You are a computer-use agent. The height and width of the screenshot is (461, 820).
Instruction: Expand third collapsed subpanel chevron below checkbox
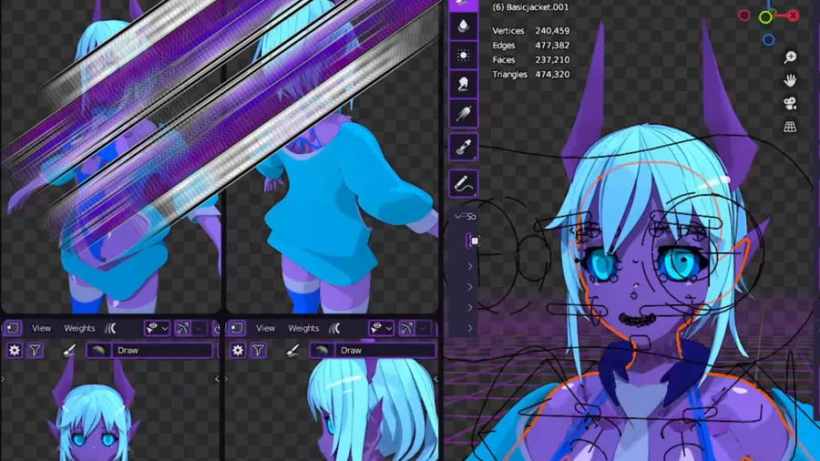pos(469,307)
